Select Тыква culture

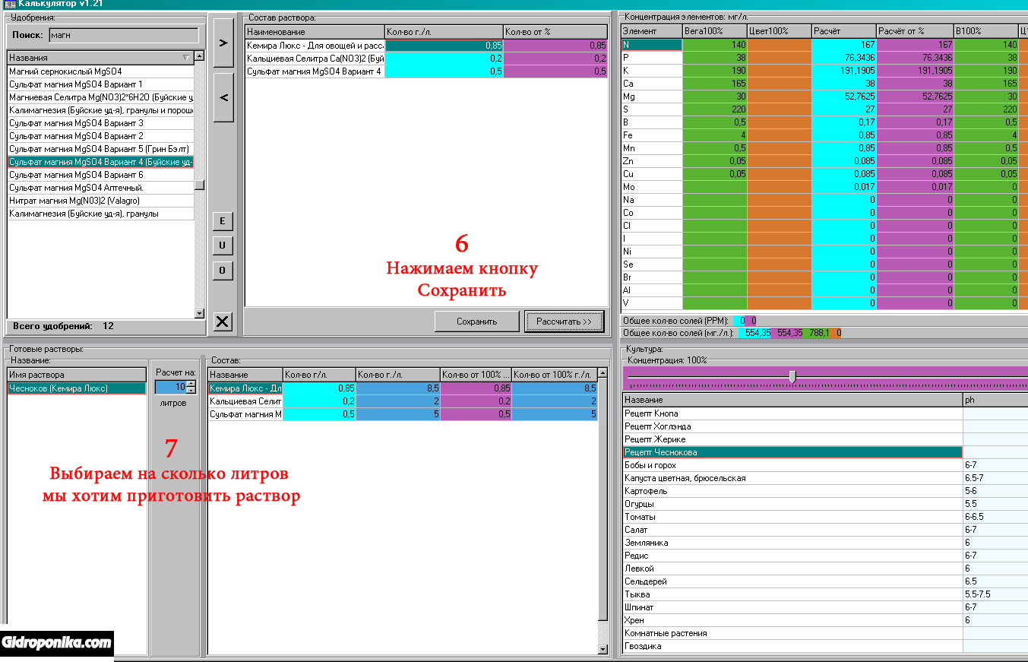(x=792, y=594)
